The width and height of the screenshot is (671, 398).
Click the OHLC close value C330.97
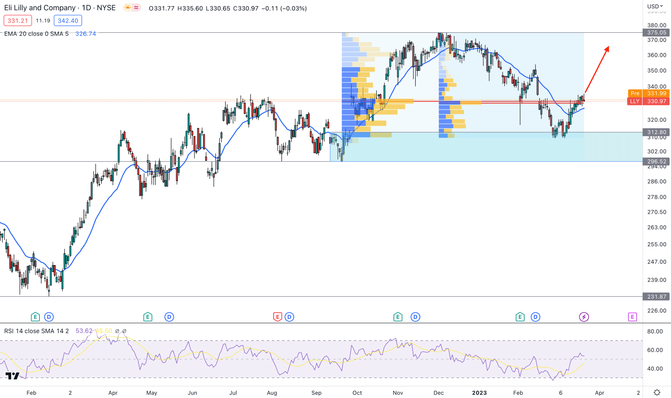click(246, 8)
